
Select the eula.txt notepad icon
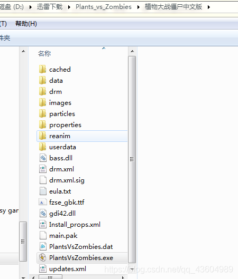43,191
